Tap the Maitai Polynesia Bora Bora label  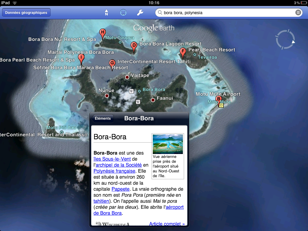[81, 52]
